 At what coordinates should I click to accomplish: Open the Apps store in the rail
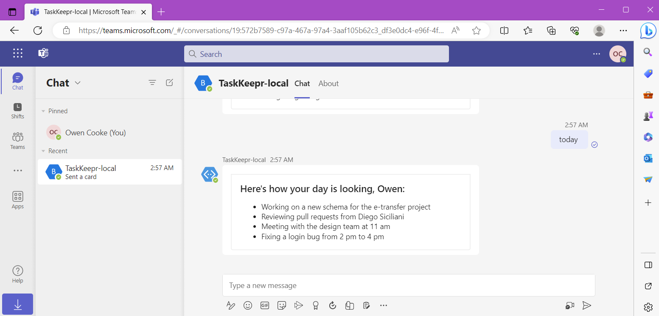[17, 200]
